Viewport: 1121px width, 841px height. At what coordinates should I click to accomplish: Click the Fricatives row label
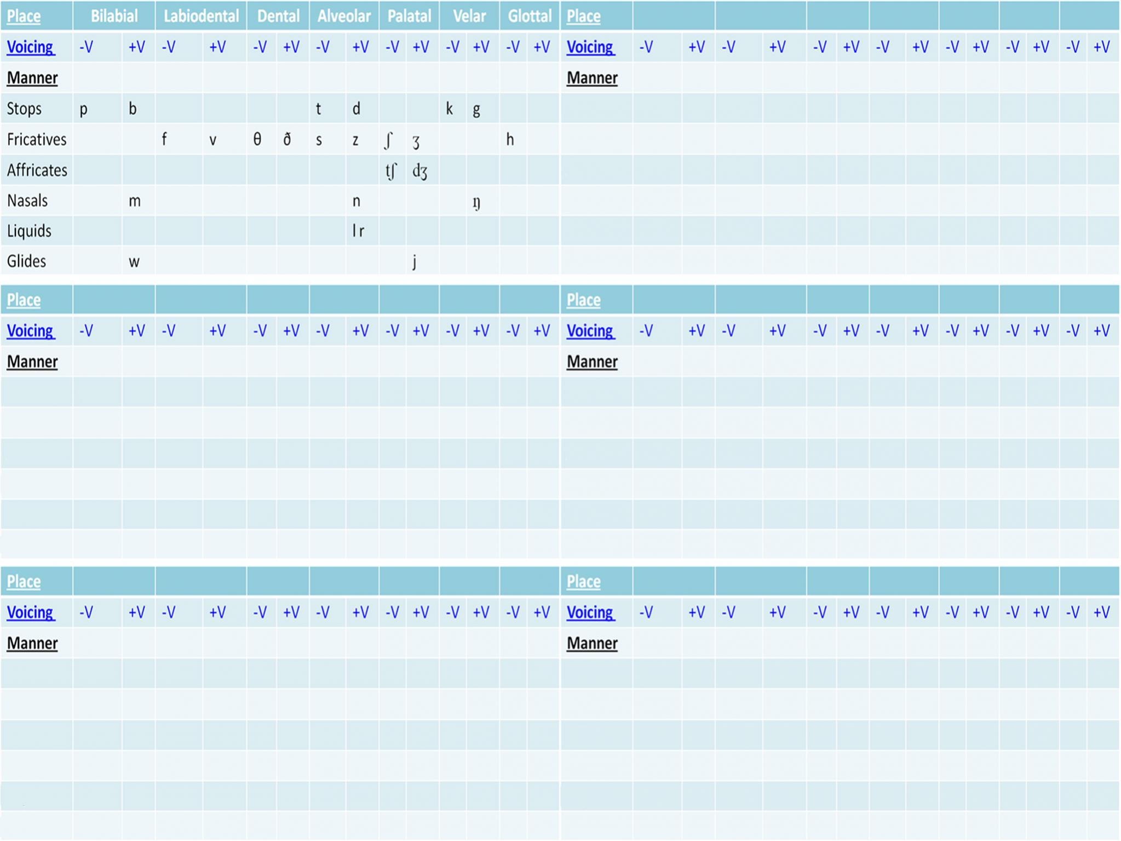click(x=37, y=139)
